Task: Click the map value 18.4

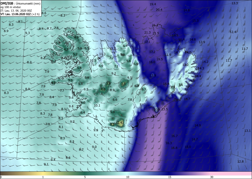Action: pos(166,84)
